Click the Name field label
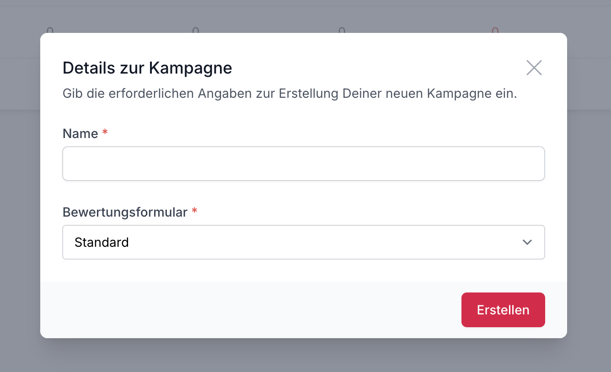 tap(80, 133)
